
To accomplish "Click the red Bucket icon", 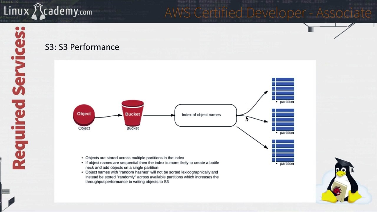I will click(x=133, y=113).
